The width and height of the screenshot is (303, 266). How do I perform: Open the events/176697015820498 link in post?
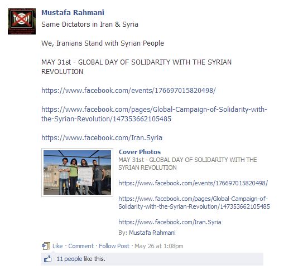point(128,90)
